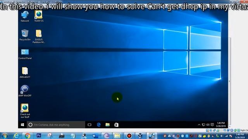Screen dimensions: 248x139
Task: Open the Network desktop icon
Action: coord(25,16)
